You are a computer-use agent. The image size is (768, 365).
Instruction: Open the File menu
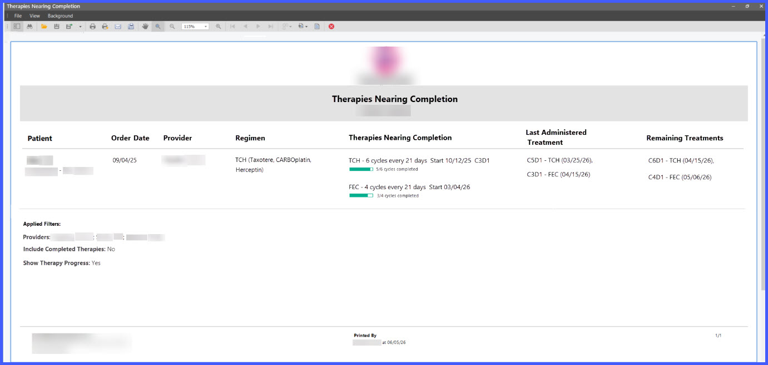coord(18,16)
